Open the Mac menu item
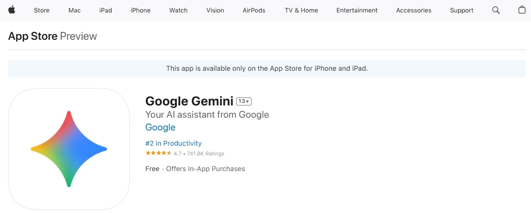The width and height of the screenshot is (531, 213). pos(74,10)
